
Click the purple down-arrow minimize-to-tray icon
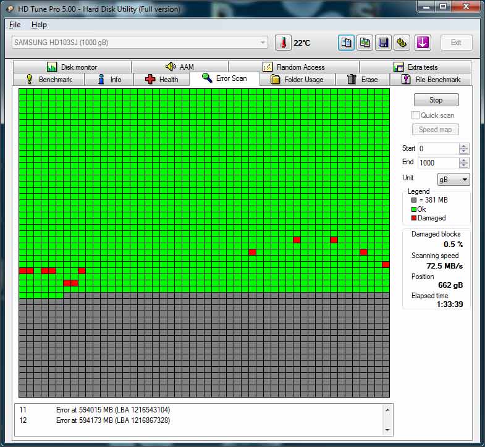[x=423, y=43]
